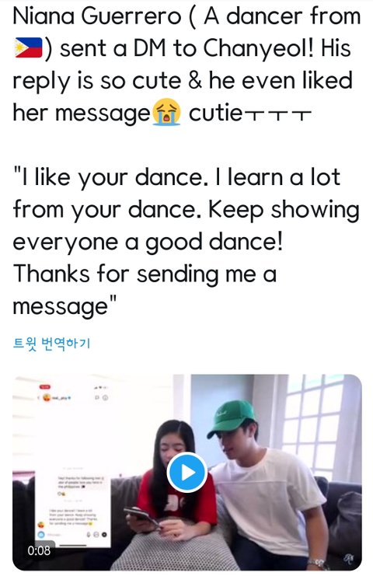Click the 트윗 번역하기 translate link
Viewport: 373px width, 576px height.
pos(51,344)
